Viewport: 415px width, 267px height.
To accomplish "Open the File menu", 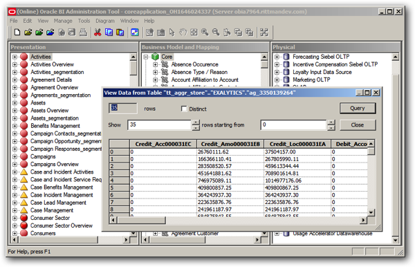I will [x=14, y=21].
